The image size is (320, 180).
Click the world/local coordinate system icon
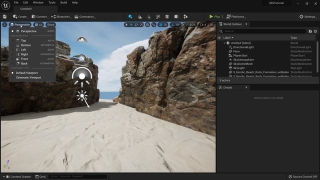[x=147, y=24]
